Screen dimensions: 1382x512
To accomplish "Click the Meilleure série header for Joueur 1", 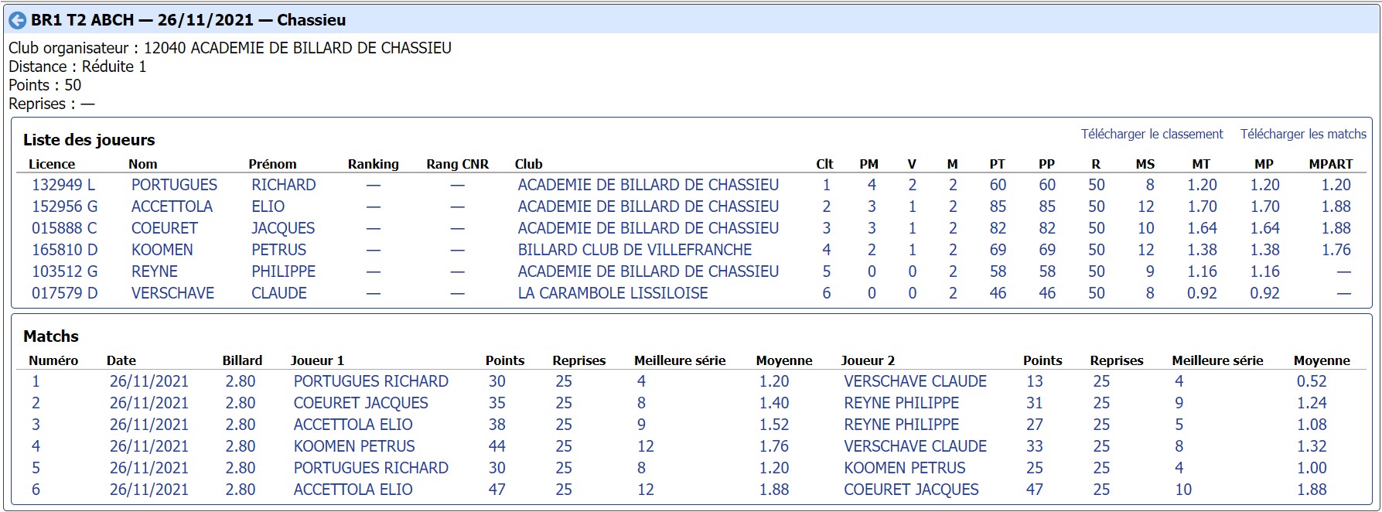I will click(x=680, y=360).
